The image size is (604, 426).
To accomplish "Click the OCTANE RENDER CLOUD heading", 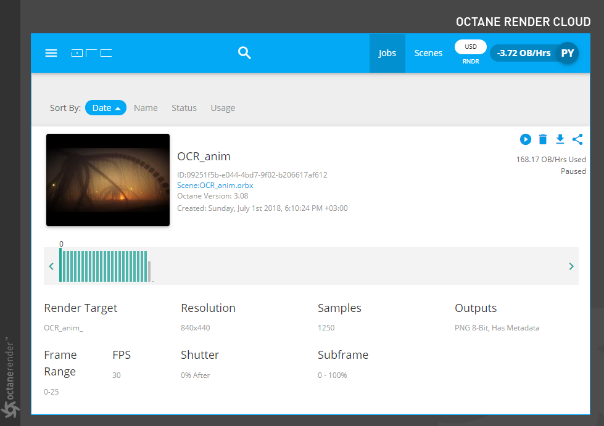I will 523,22.
